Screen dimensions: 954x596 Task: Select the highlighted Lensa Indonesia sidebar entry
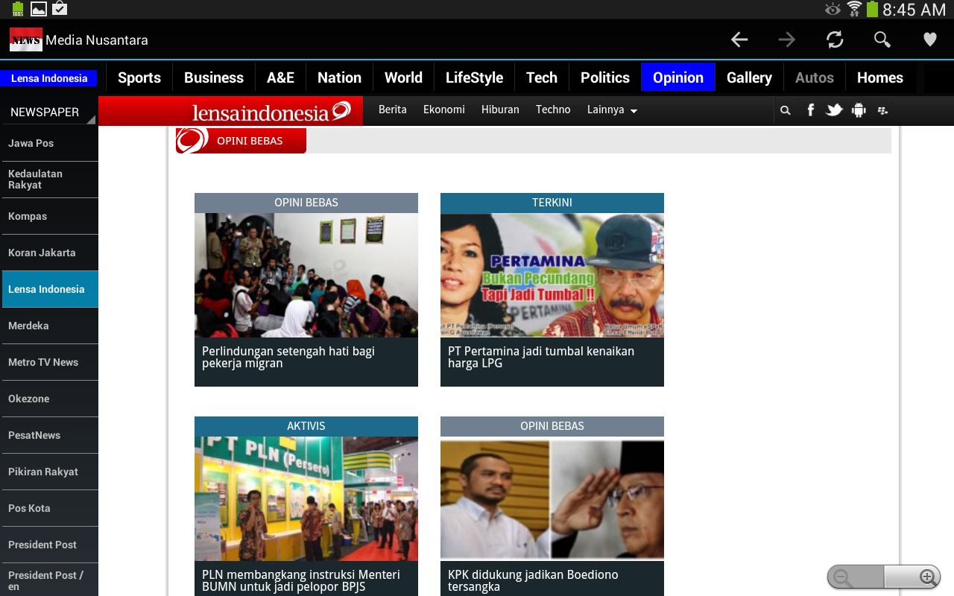49,289
